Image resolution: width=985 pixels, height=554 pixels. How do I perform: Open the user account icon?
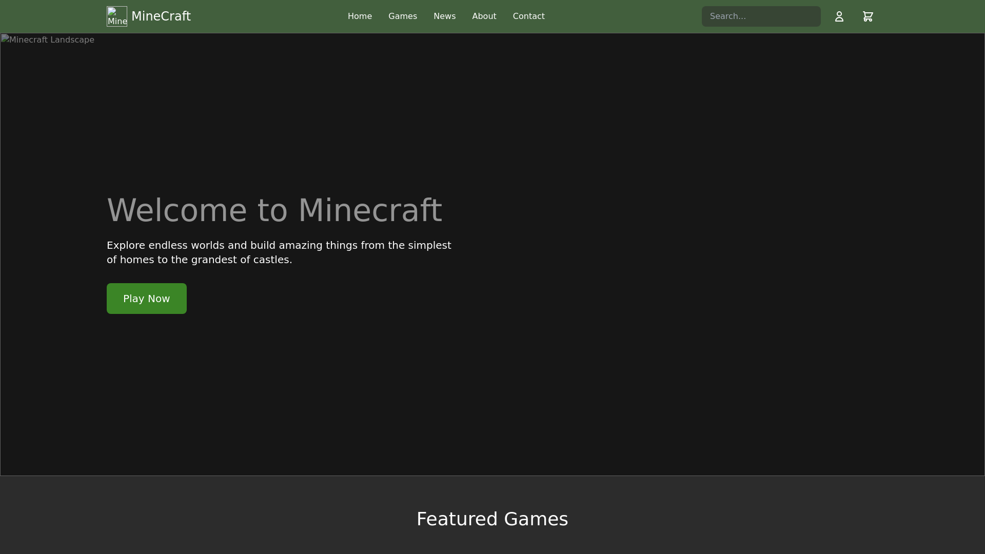[839, 16]
